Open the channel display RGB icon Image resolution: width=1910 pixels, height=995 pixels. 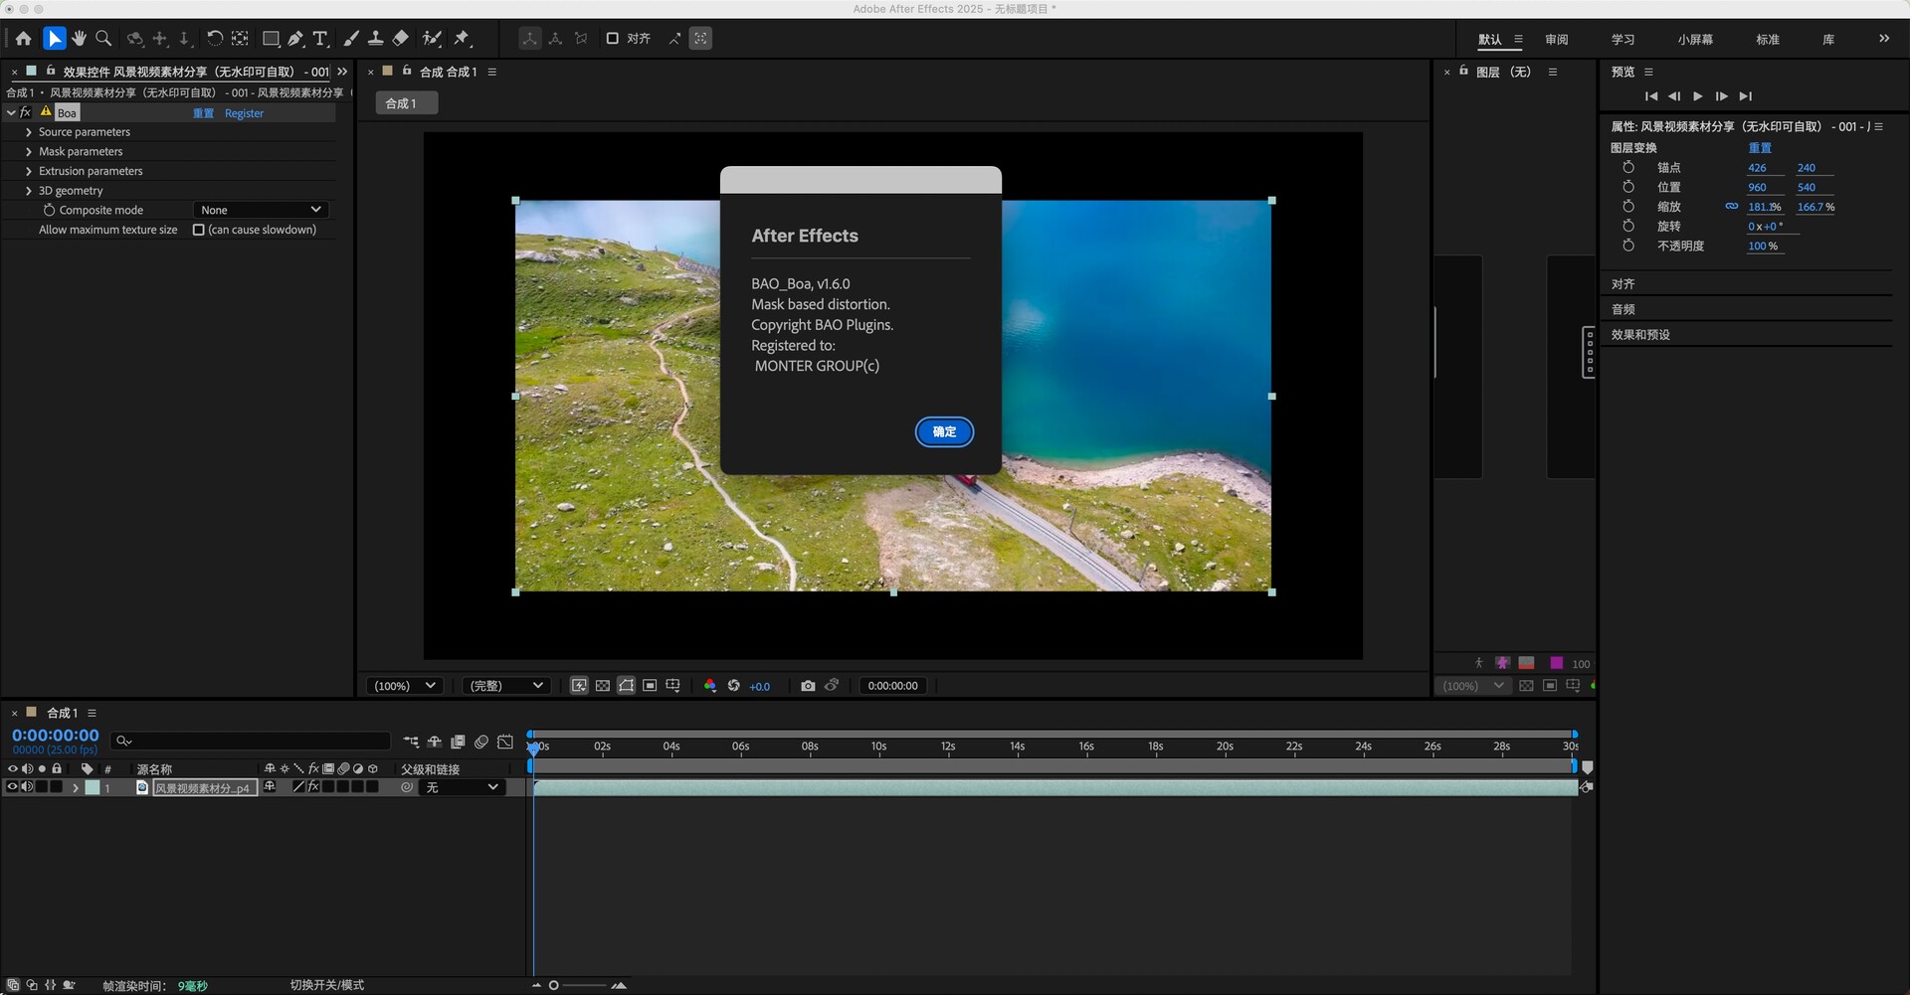click(710, 686)
